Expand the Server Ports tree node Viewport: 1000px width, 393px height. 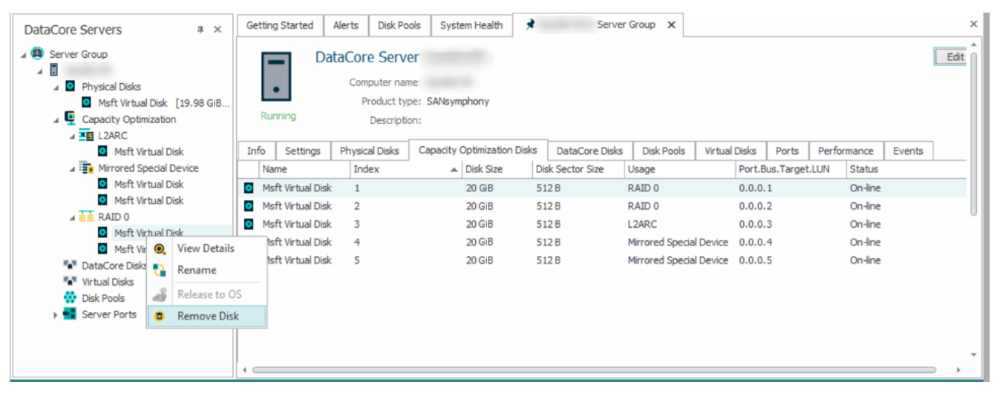click(x=55, y=315)
